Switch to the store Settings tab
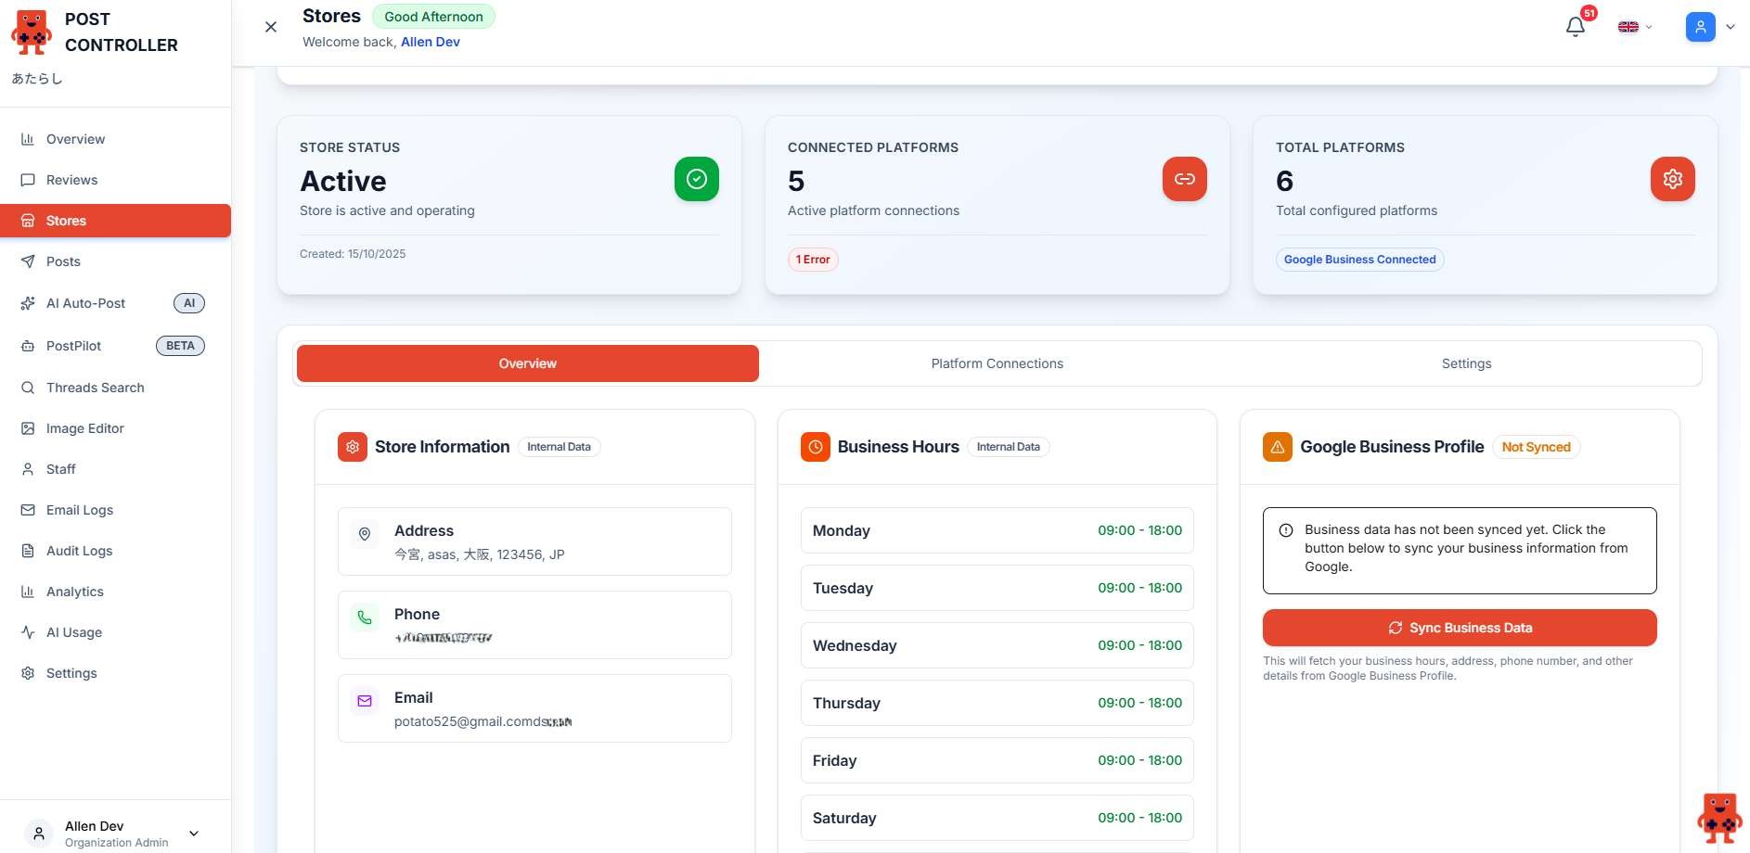The width and height of the screenshot is (1750, 853). click(x=1466, y=363)
